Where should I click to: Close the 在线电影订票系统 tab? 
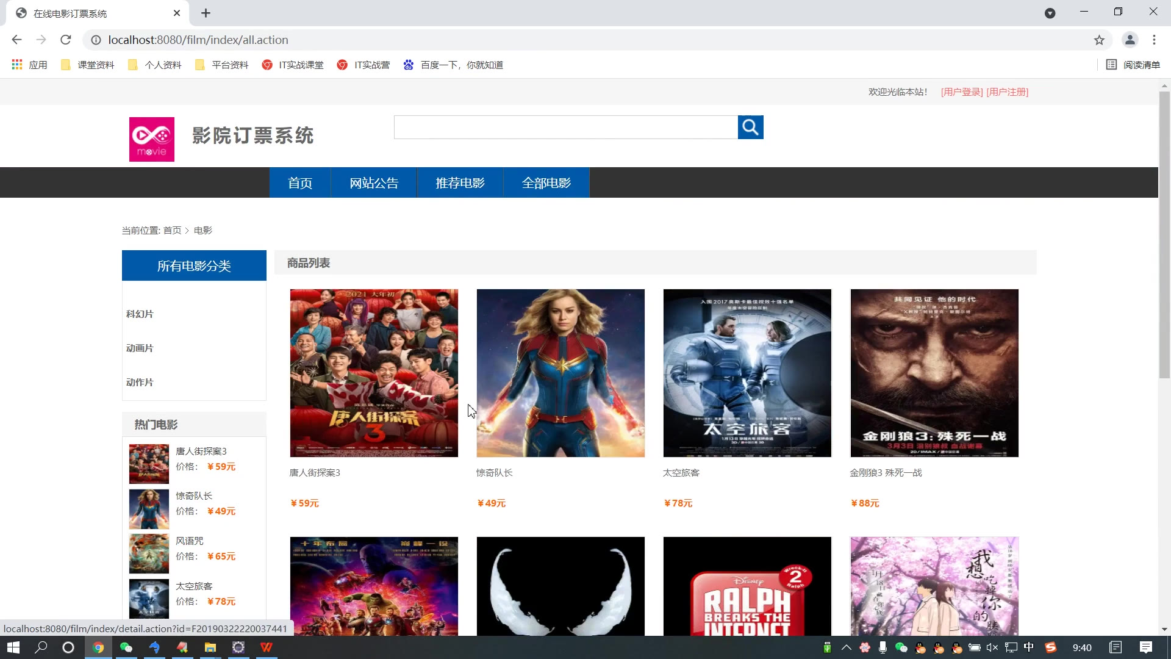coord(177,13)
